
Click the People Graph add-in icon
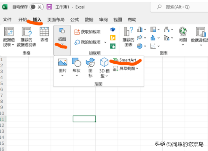point(113,46)
